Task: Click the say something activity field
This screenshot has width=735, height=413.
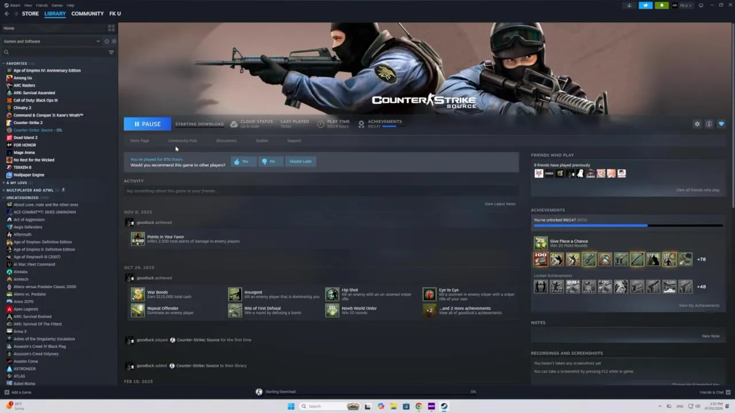Action: pyautogui.click(x=320, y=191)
